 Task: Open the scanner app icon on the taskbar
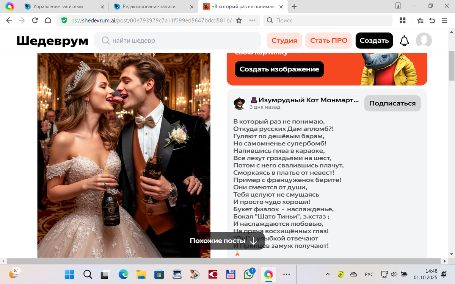click(x=177, y=274)
